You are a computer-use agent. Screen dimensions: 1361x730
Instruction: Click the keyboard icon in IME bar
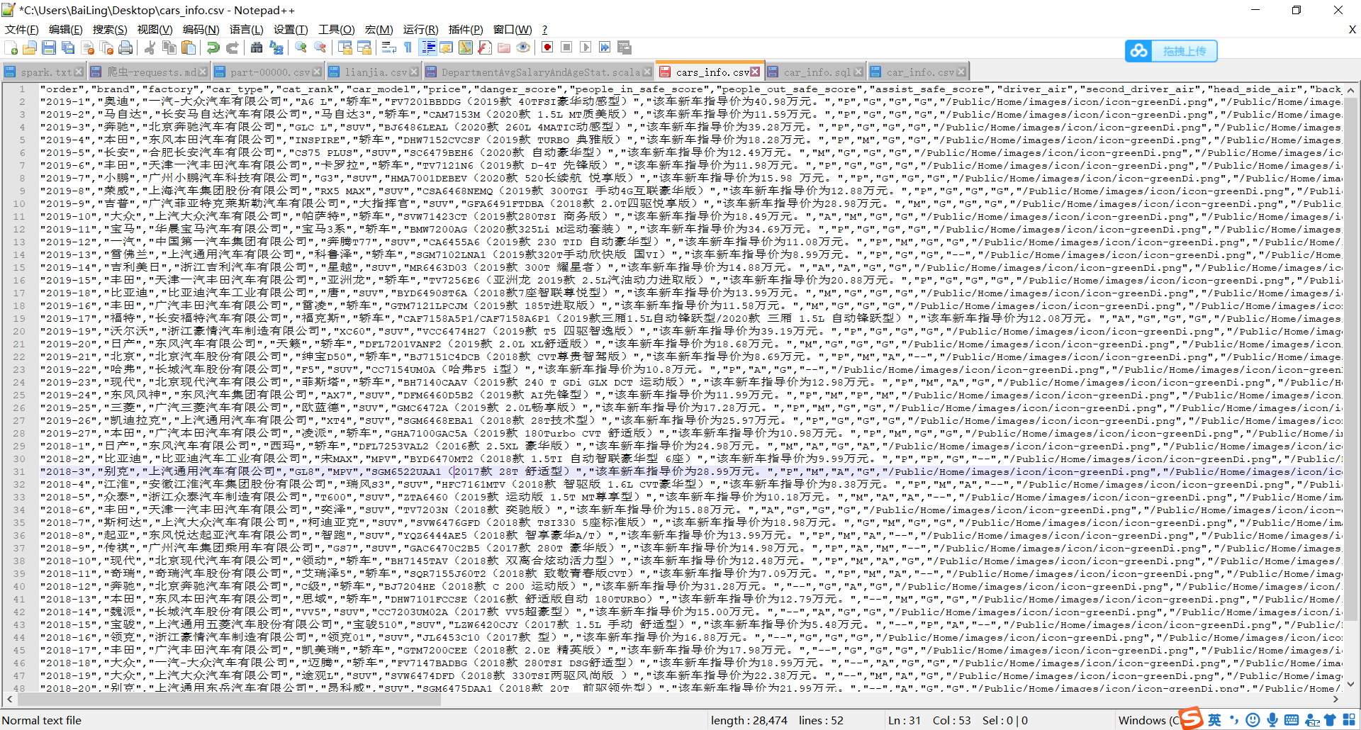click(x=1292, y=720)
